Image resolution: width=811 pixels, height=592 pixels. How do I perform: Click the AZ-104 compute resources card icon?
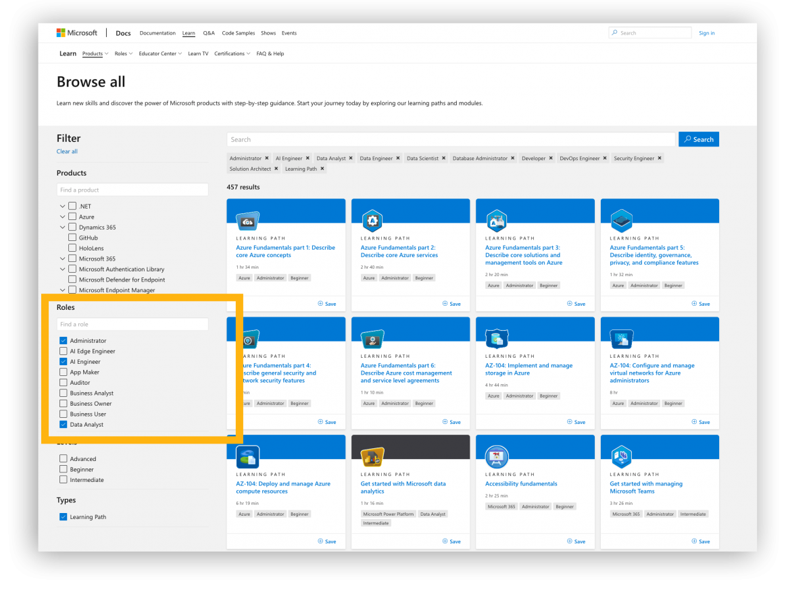[247, 457]
